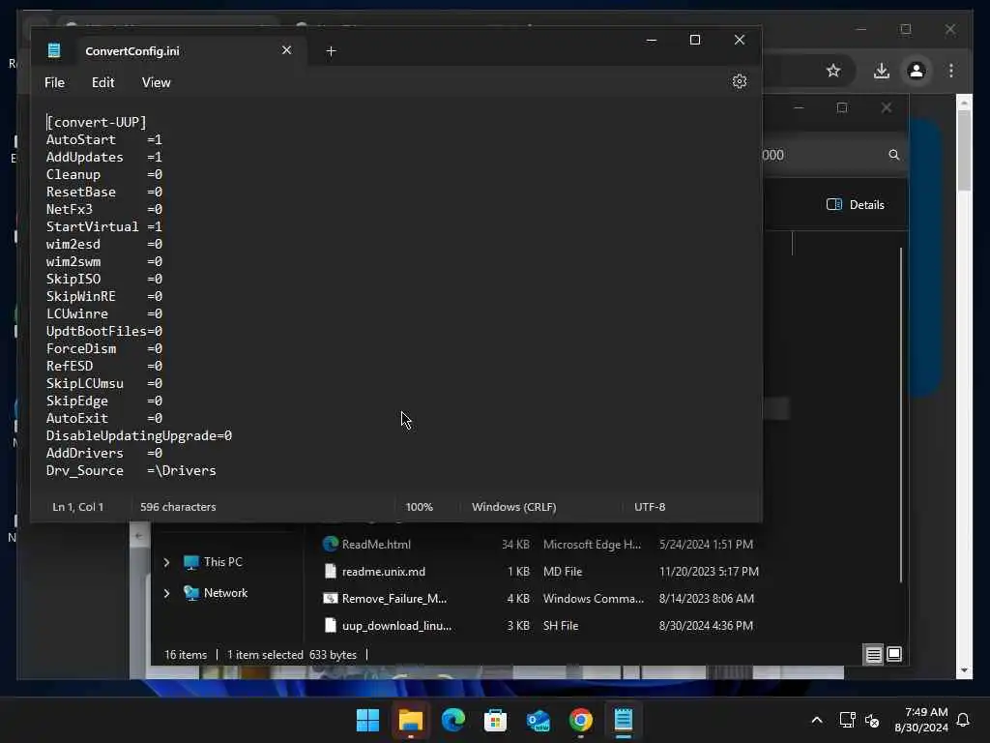This screenshot has width=990, height=743.
Task: Click the DisableUpdatingUpgrade=0 line
Action: pos(139,436)
